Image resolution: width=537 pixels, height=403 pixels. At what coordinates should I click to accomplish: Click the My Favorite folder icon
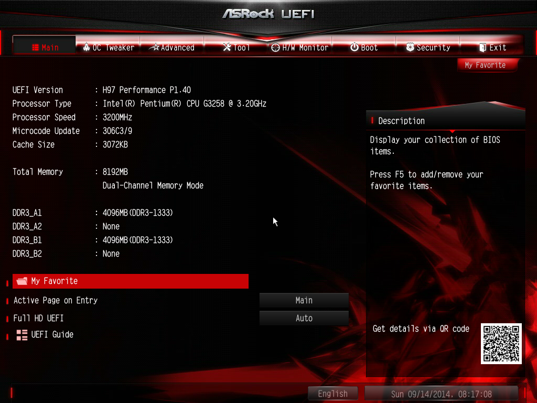point(22,281)
